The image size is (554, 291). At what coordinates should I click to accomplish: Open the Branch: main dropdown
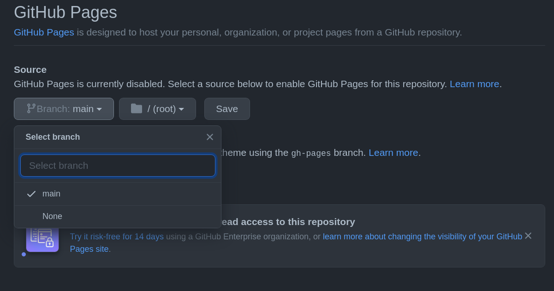[64, 109]
